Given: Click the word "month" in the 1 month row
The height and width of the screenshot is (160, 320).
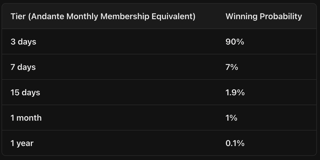Looking at the screenshot, I should tap(29, 118).
